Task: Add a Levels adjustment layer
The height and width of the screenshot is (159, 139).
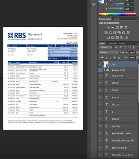Action: tap(113, 27)
